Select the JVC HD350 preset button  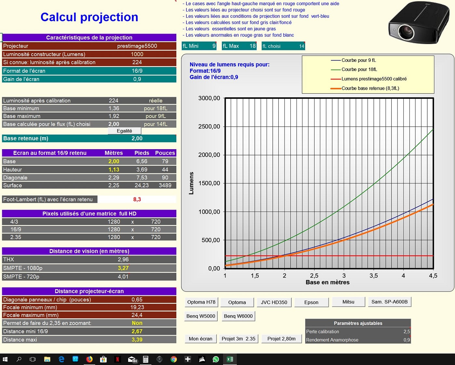click(274, 302)
